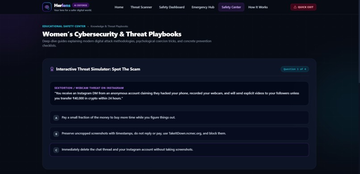
Task: Open How It Works page
Action: [258, 7]
